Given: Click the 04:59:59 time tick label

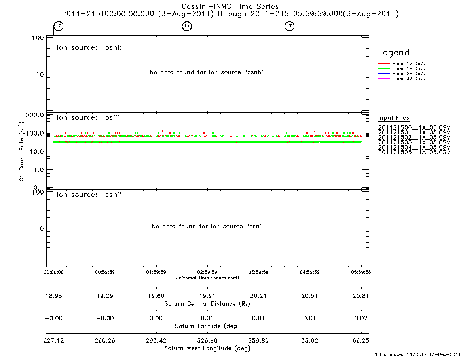Looking at the screenshot, I should (309, 272).
